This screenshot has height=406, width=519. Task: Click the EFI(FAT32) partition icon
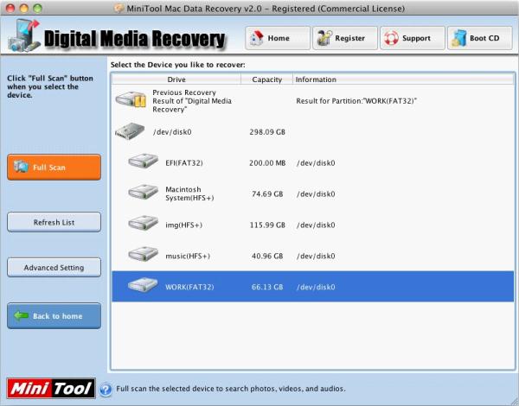(144, 161)
